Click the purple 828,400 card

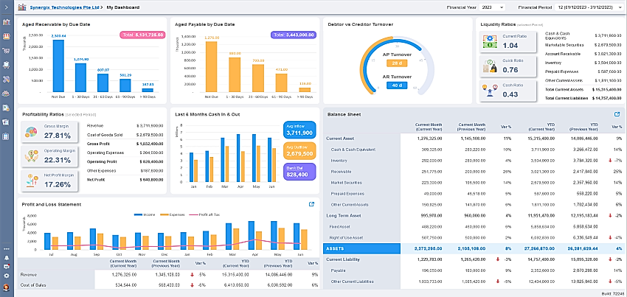click(299, 172)
